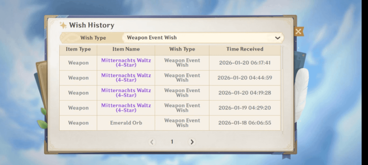The width and height of the screenshot is (368, 165).
Task: Click timestamp 2026-01-20 06:17:41
Action: (245, 63)
